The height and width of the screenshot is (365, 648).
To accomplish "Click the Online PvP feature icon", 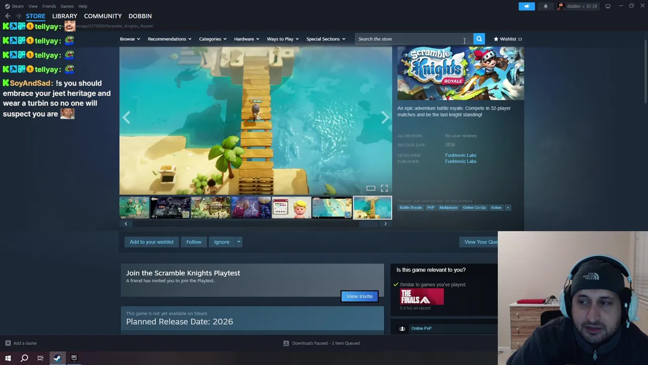I will tap(402, 328).
